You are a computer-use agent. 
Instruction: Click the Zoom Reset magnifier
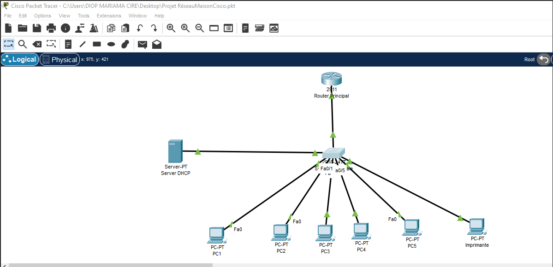tap(185, 28)
